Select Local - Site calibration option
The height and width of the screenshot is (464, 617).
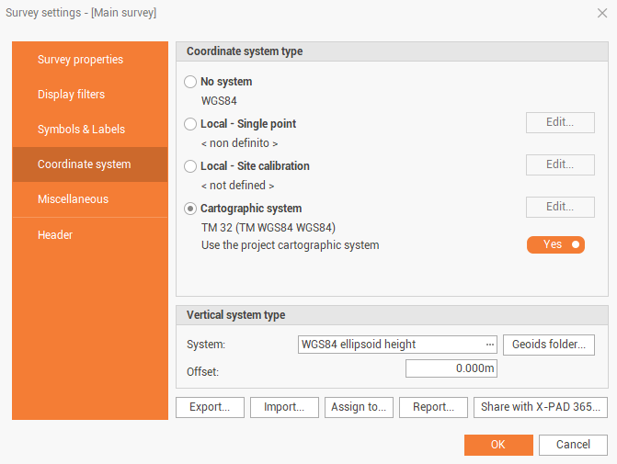(x=190, y=166)
